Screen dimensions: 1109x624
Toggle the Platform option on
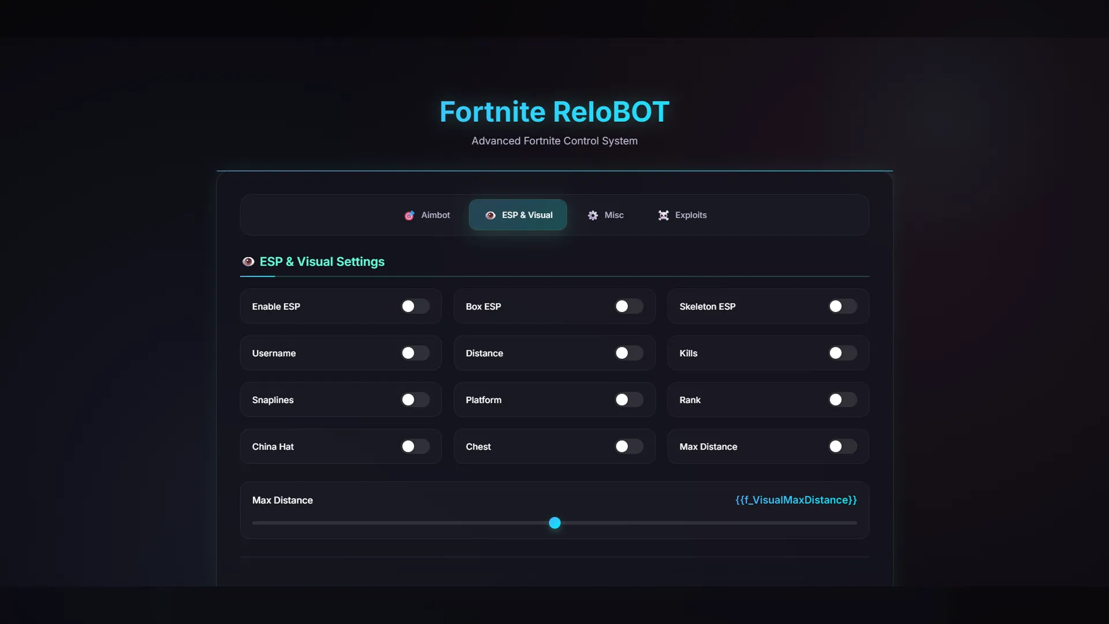point(629,400)
